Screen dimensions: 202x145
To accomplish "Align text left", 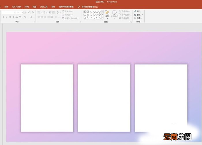I will tap(39, 17).
